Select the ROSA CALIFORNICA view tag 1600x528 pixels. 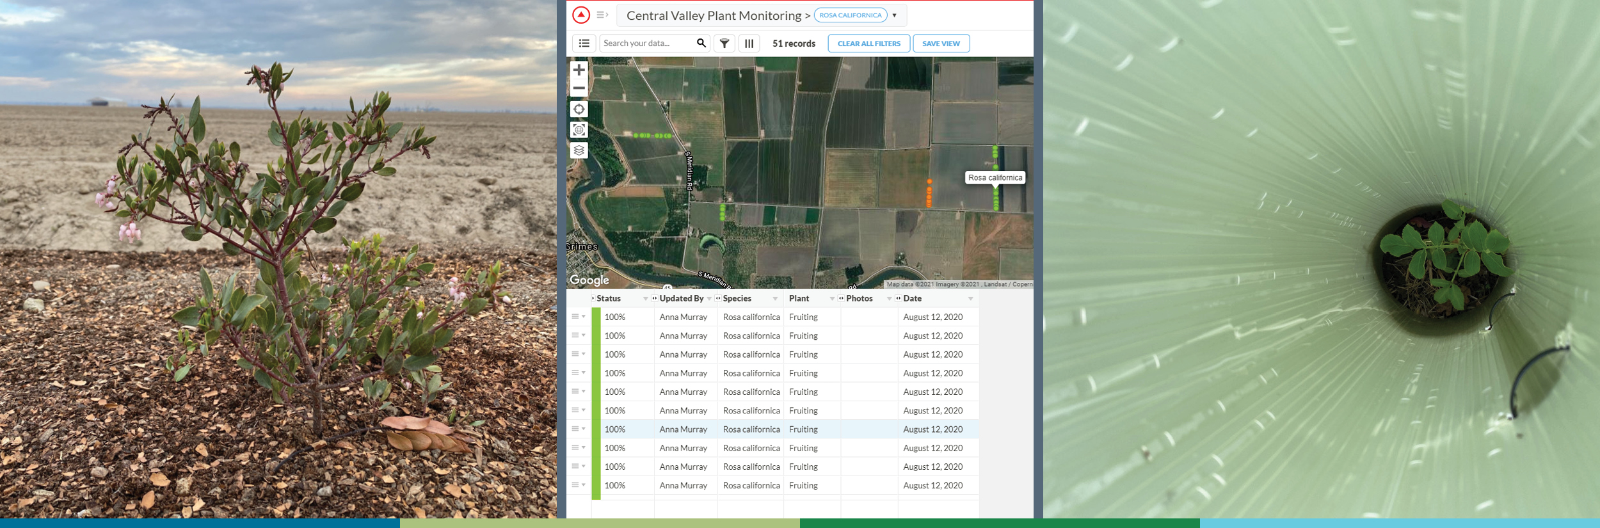tap(850, 15)
